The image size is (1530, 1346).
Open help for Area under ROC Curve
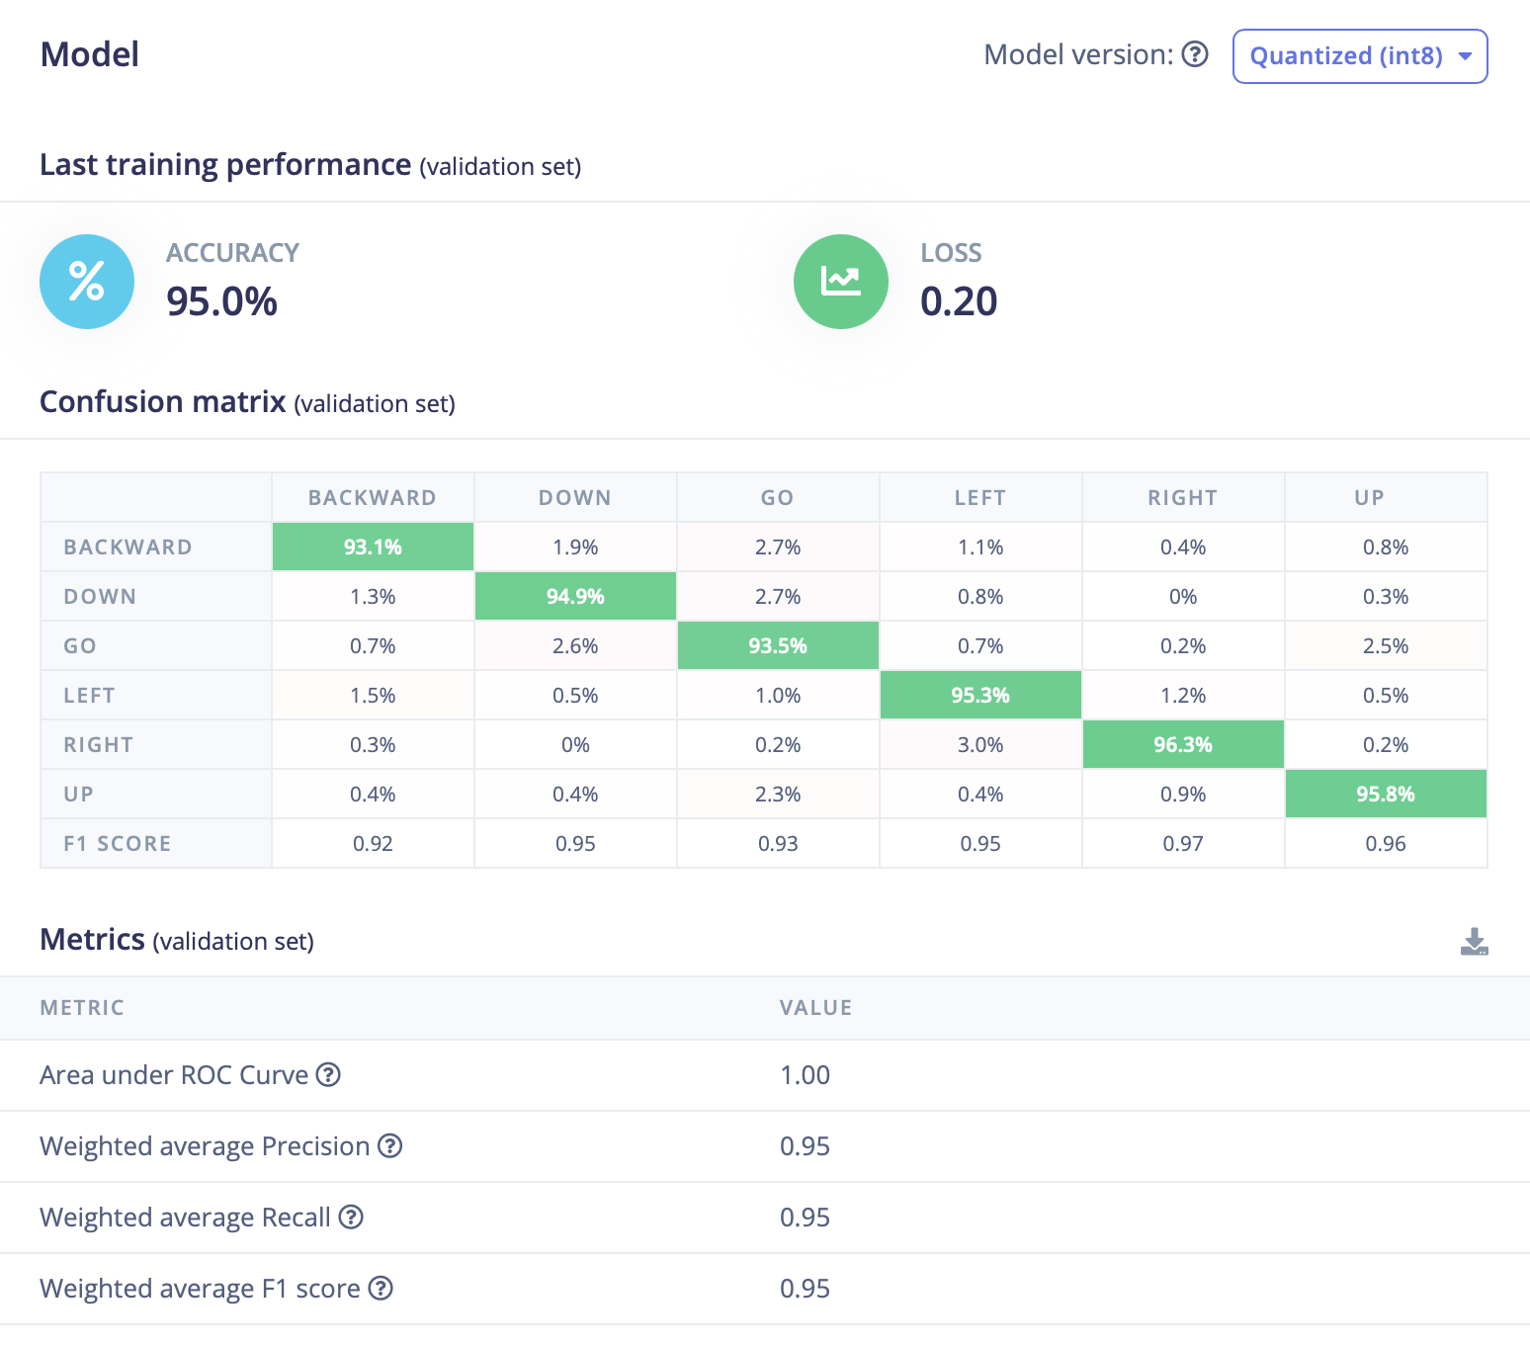(x=328, y=1074)
